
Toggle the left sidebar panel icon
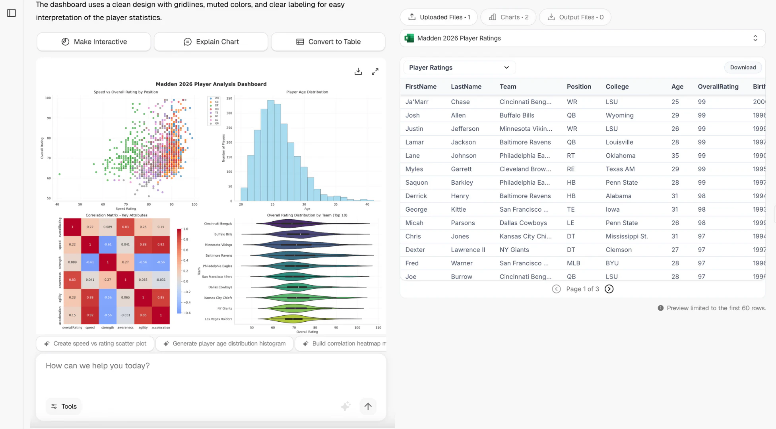click(12, 13)
